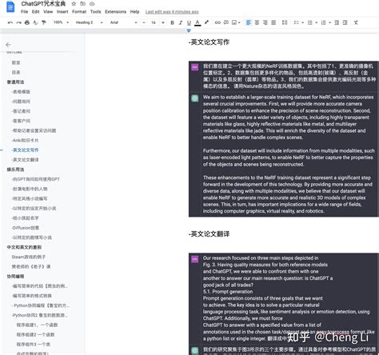
Task: Toggle italic formatting
Action: tap(181, 22)
